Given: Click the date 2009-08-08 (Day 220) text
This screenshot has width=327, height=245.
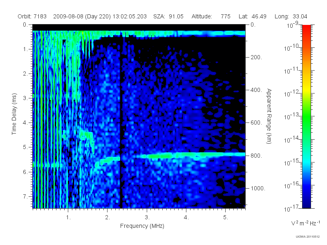Looking at the screenshot, I should pyautogui.click(x=82, y=16).
